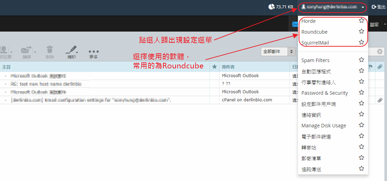Star the 設定郵件用戶端 entry
Screen dimensions: 387x181
[361, 103]
